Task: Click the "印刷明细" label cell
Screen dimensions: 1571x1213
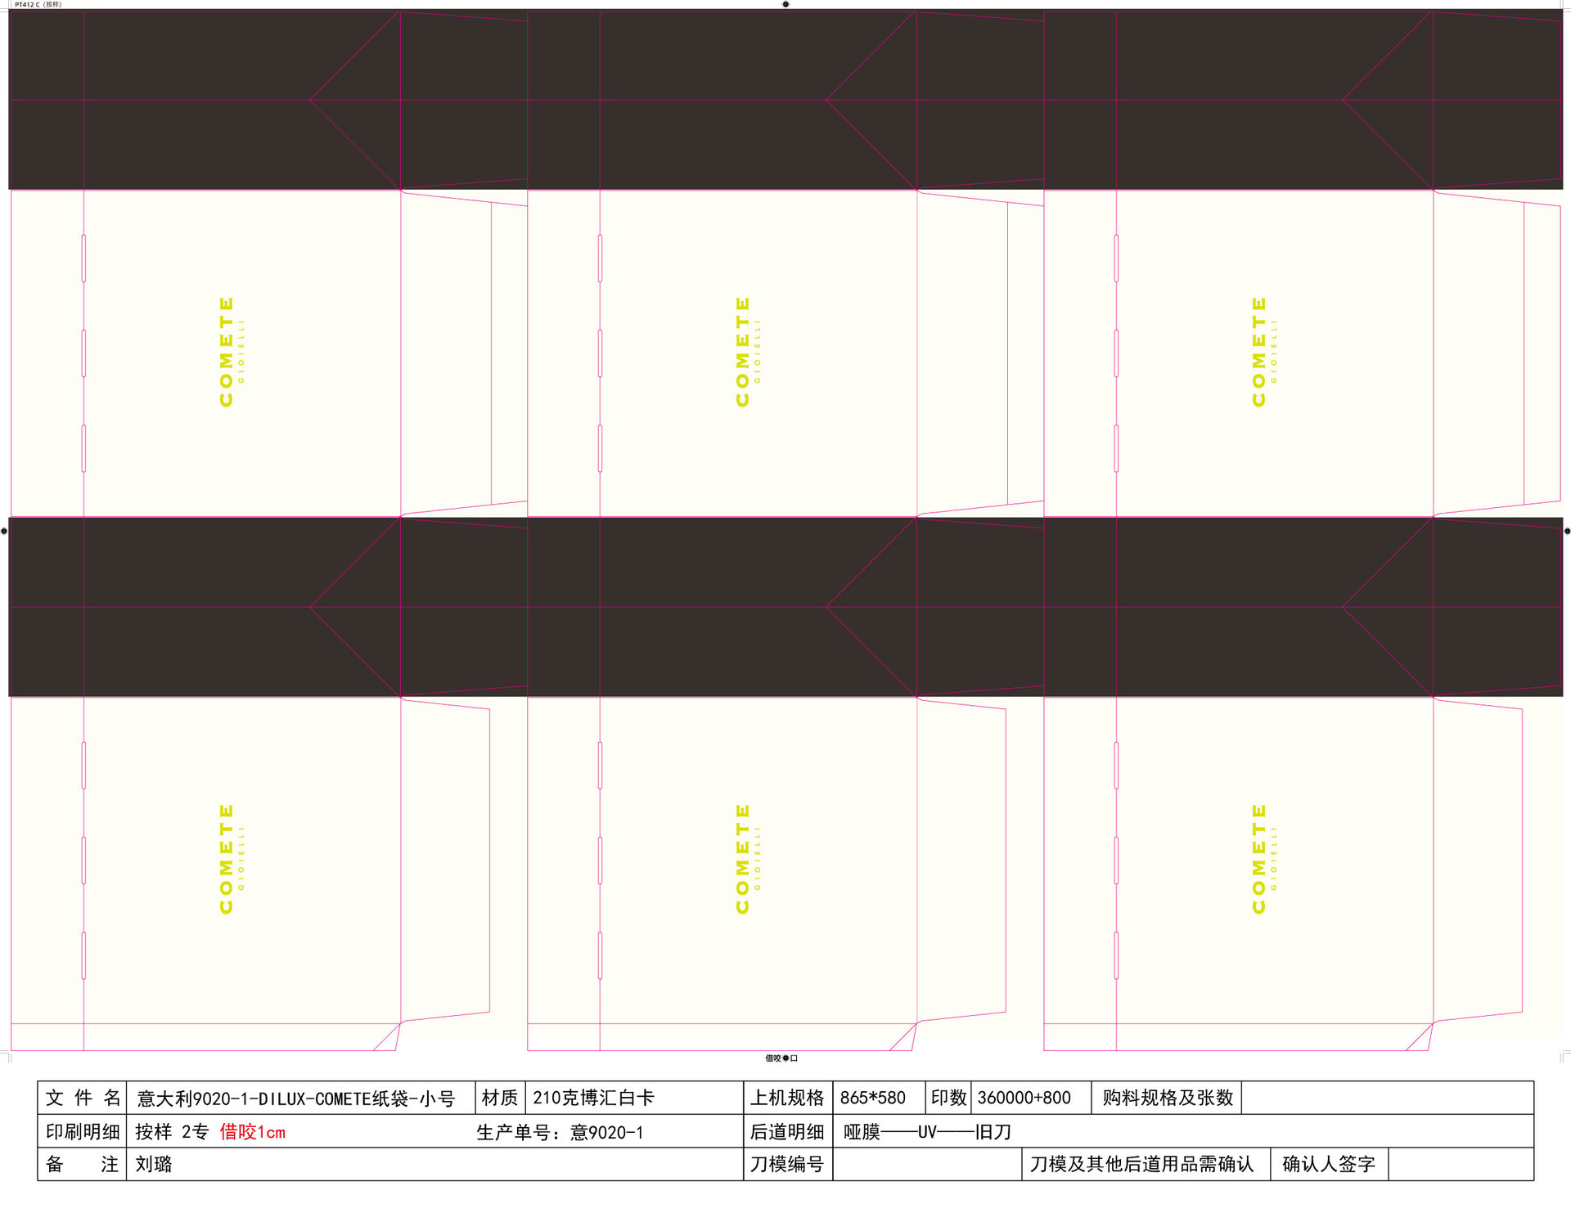Action: click(83, 1131)
